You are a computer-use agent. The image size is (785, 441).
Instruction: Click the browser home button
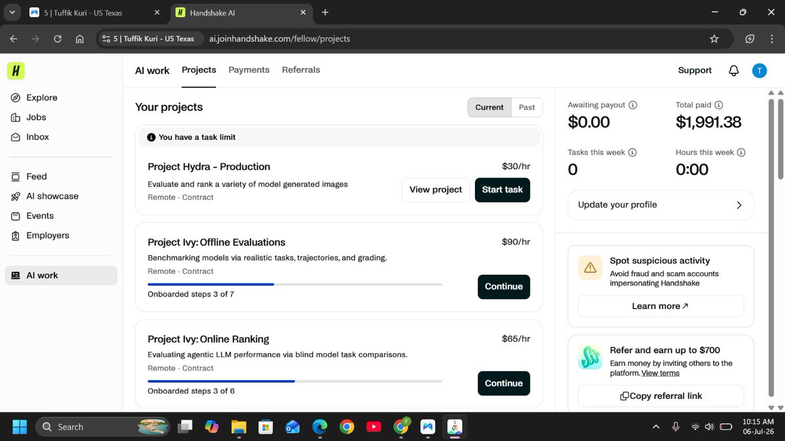point(79,39)
